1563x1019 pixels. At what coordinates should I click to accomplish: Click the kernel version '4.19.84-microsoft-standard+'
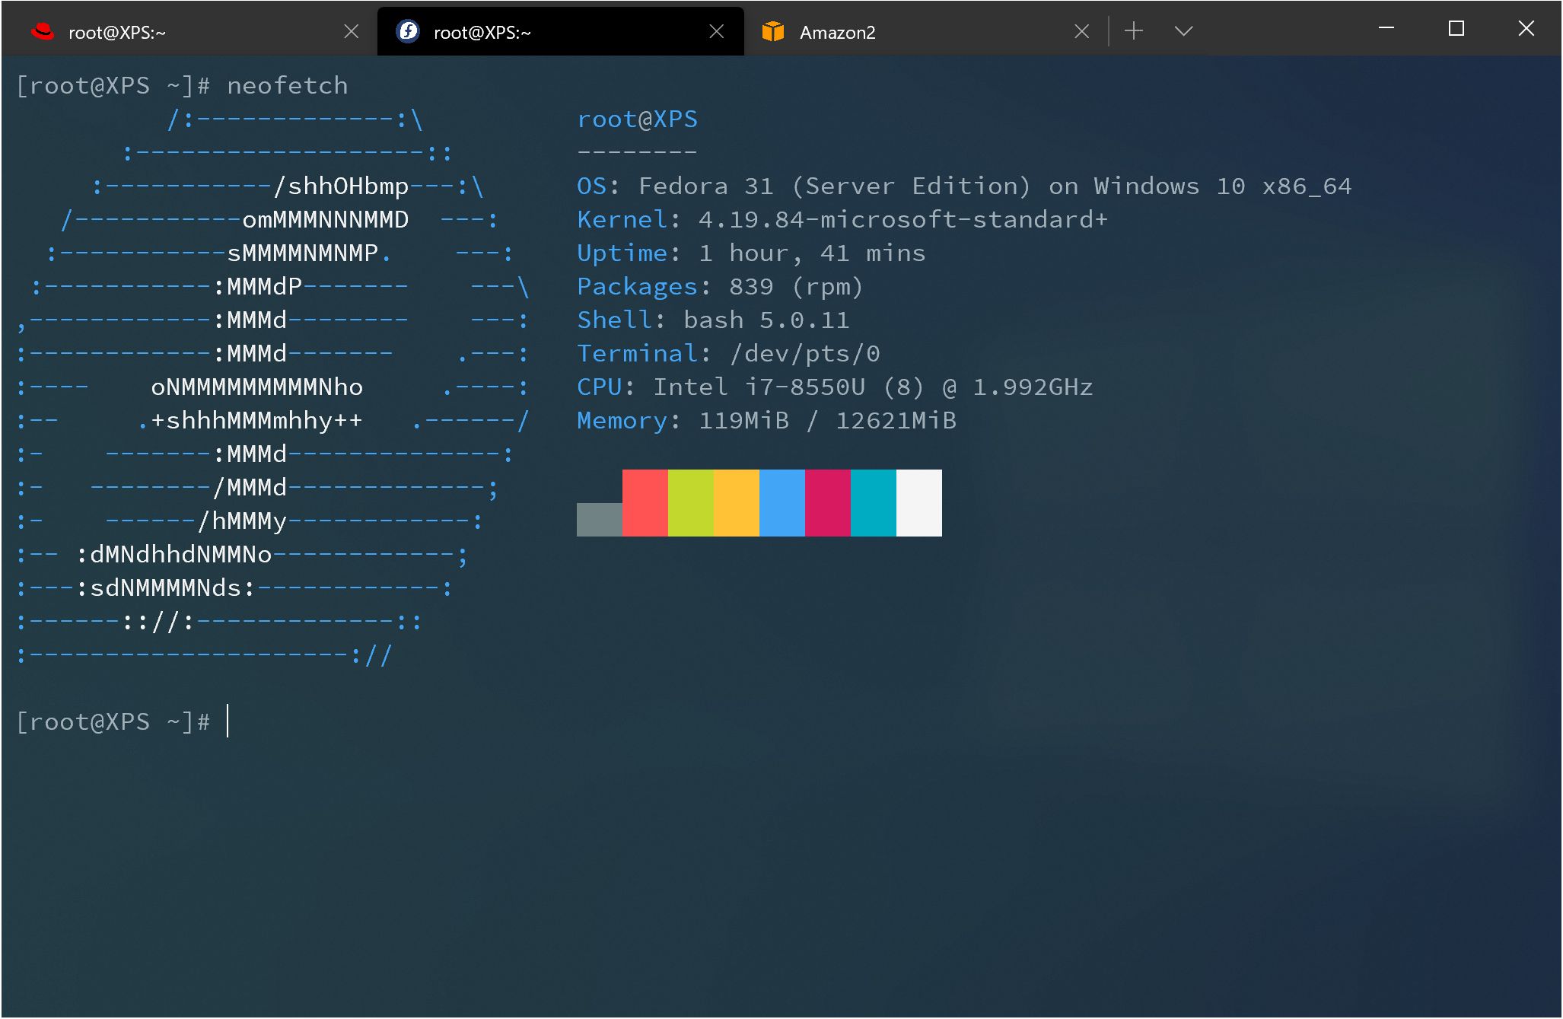[903, 220]
